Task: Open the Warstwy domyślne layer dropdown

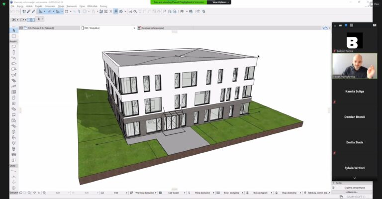Action: [x=144, y=193]
